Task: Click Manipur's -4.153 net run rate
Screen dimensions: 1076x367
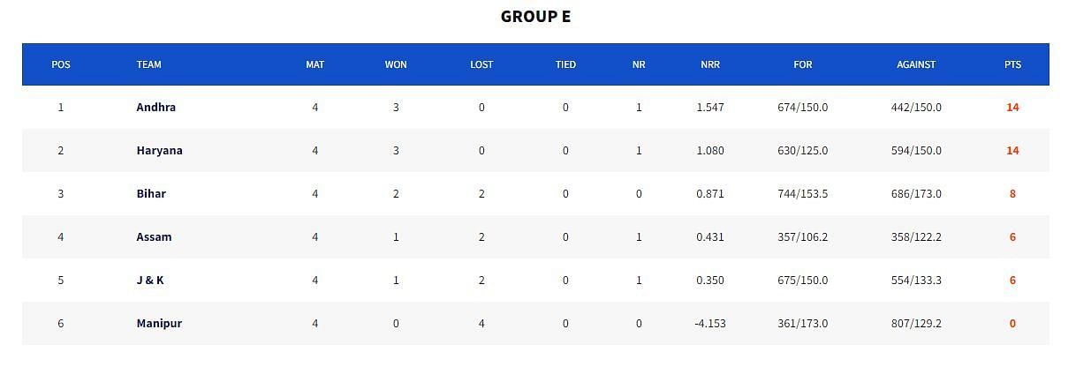Action: tap(709, 324)
